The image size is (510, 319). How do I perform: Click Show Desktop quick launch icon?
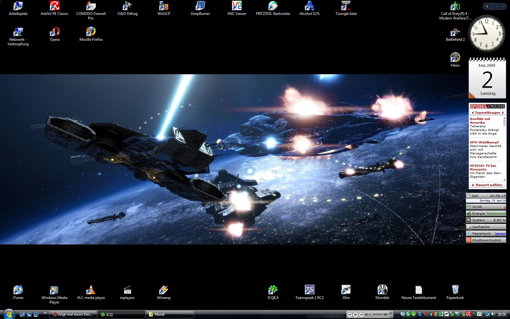22,314
